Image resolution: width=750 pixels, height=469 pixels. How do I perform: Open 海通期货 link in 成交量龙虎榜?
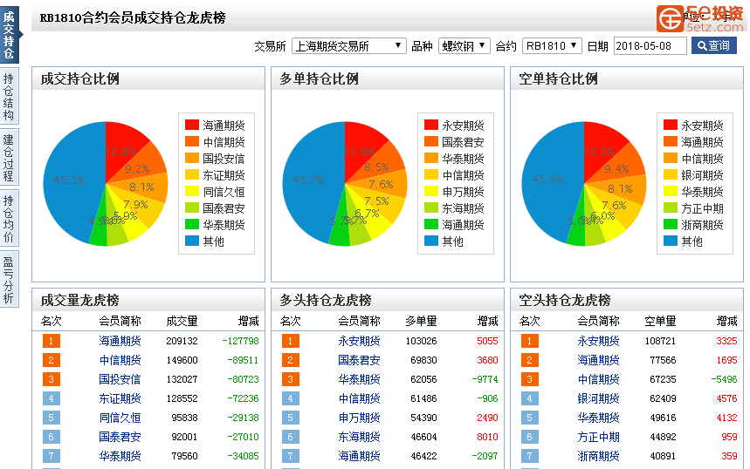(120, 341)
